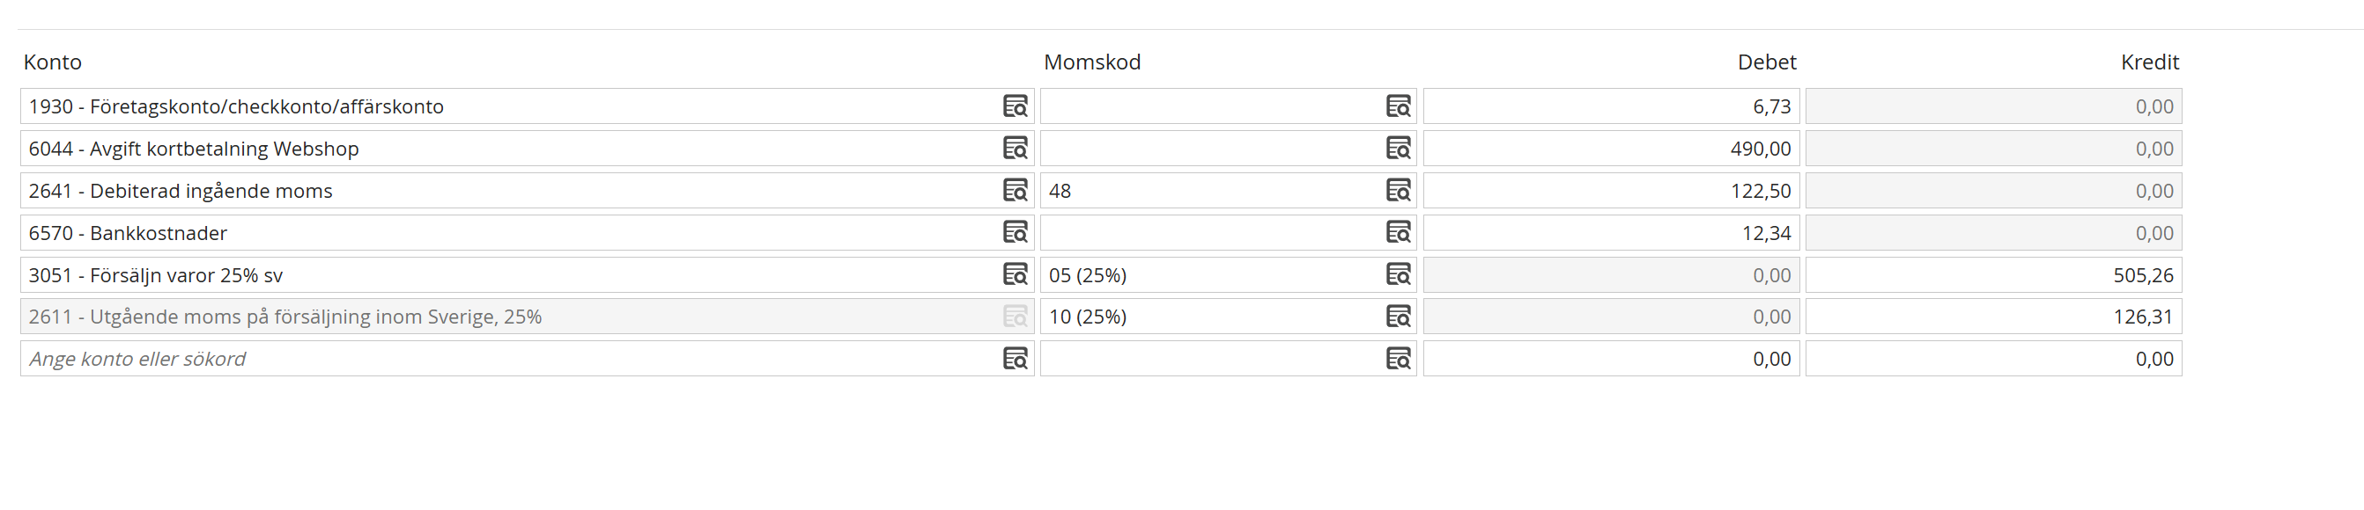Viewport: 2364px width, 510px height.
Task: Open account search for 2641 Debiterad ingående moms
Action: point(1015,191)
